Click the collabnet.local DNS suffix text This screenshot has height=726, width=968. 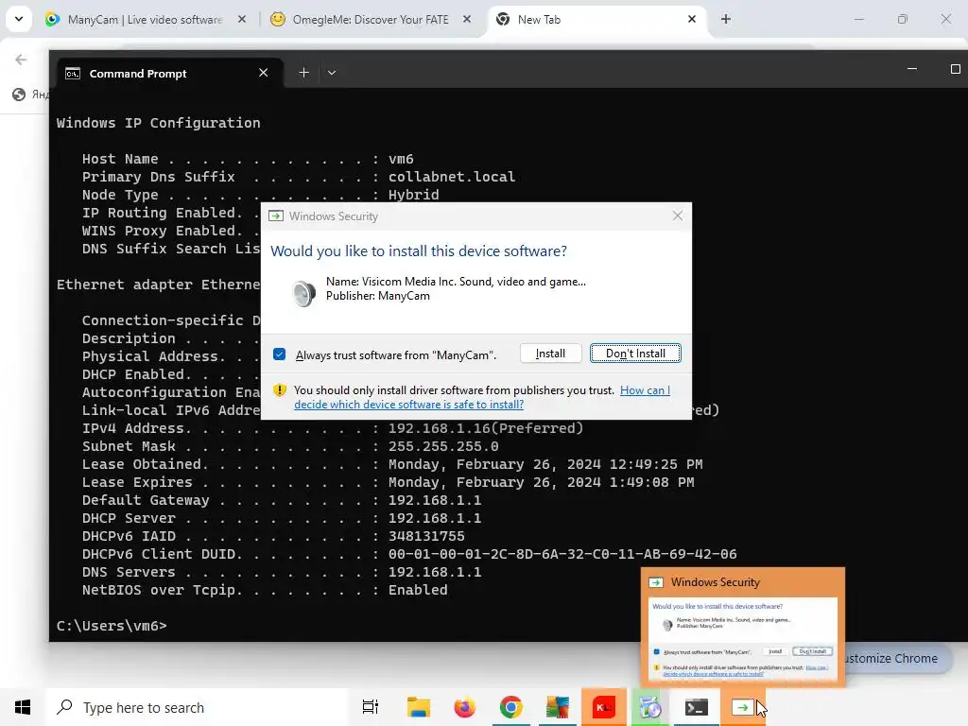point(452,177)
